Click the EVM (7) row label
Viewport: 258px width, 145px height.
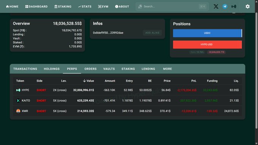[x=19, y=47]
